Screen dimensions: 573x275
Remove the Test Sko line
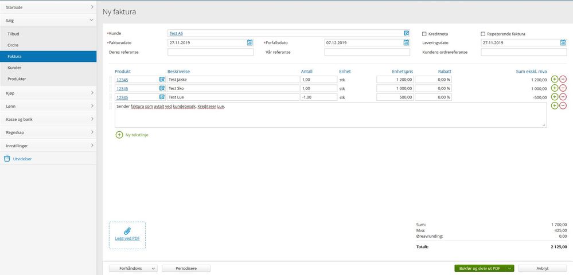click(x=563, y=88)
